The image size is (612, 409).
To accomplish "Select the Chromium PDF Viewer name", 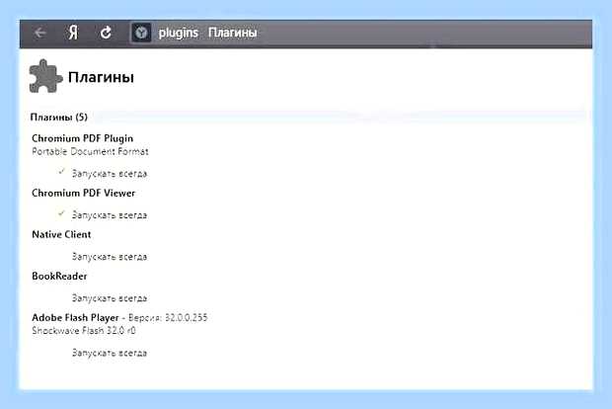I will click(x=84, y=193).
